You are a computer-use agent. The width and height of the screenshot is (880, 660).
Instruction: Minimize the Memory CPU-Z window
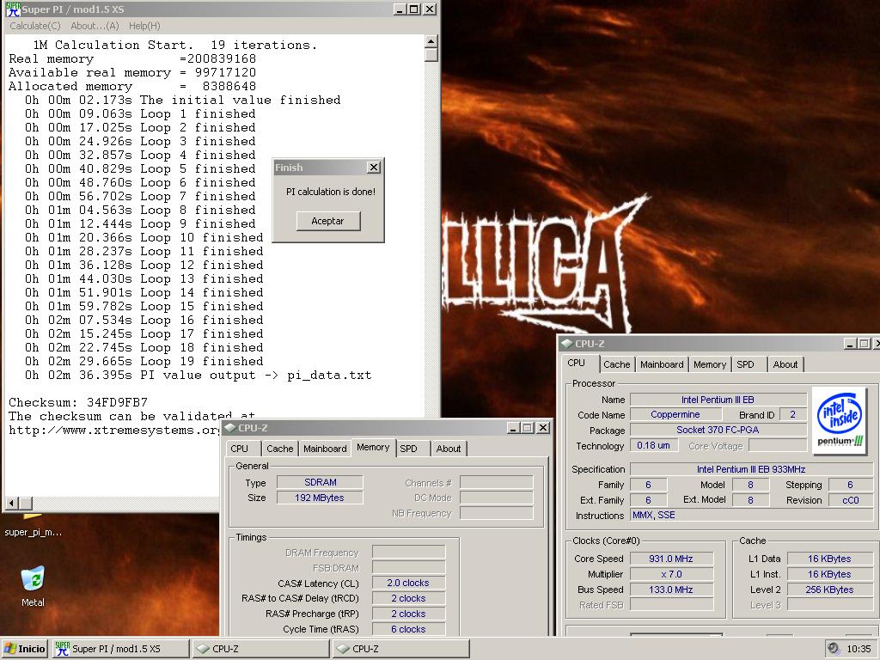[513, 428]
